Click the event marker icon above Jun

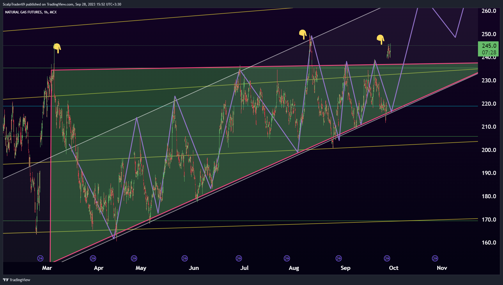point(185,258)
